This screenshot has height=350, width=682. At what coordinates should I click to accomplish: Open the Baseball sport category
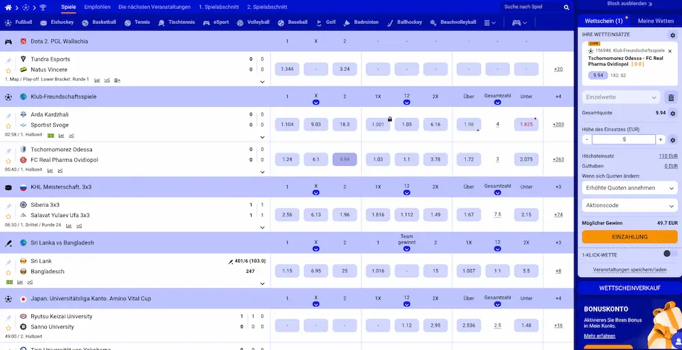(293, 22)
